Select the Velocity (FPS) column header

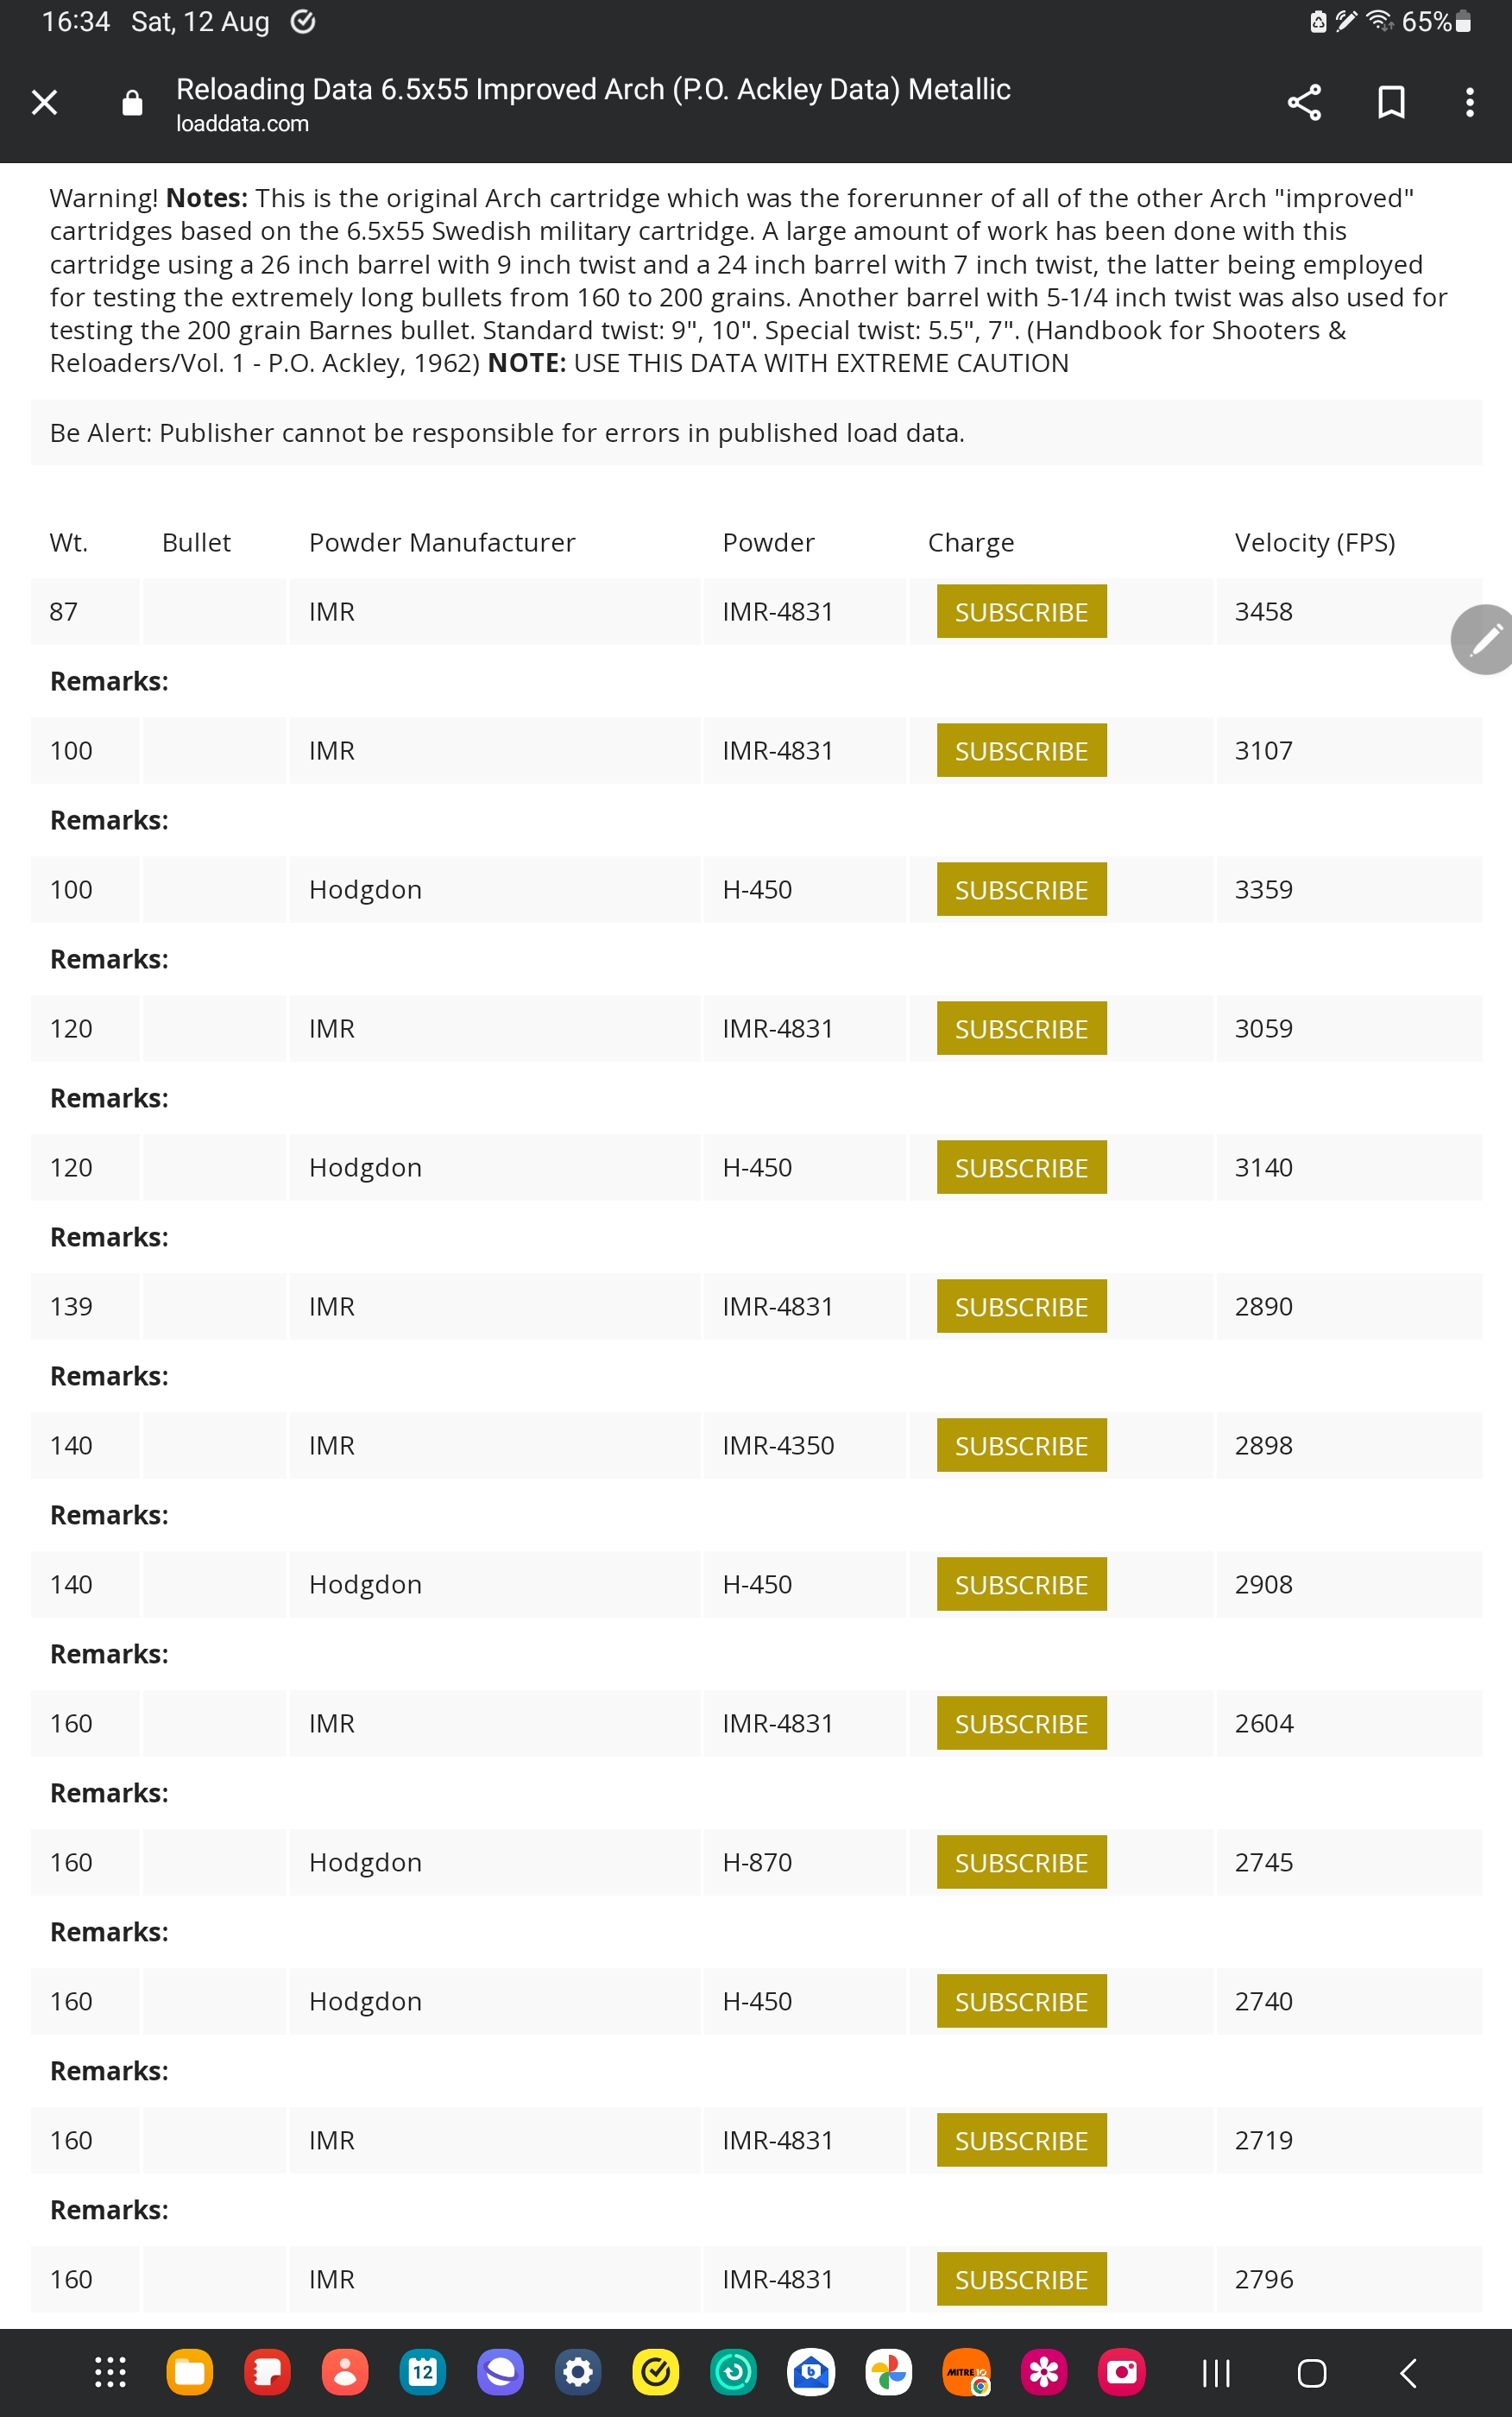tap(1314, 542)
